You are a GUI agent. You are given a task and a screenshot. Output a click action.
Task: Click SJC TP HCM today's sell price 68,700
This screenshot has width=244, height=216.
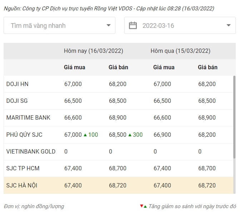tap(118, 168)
